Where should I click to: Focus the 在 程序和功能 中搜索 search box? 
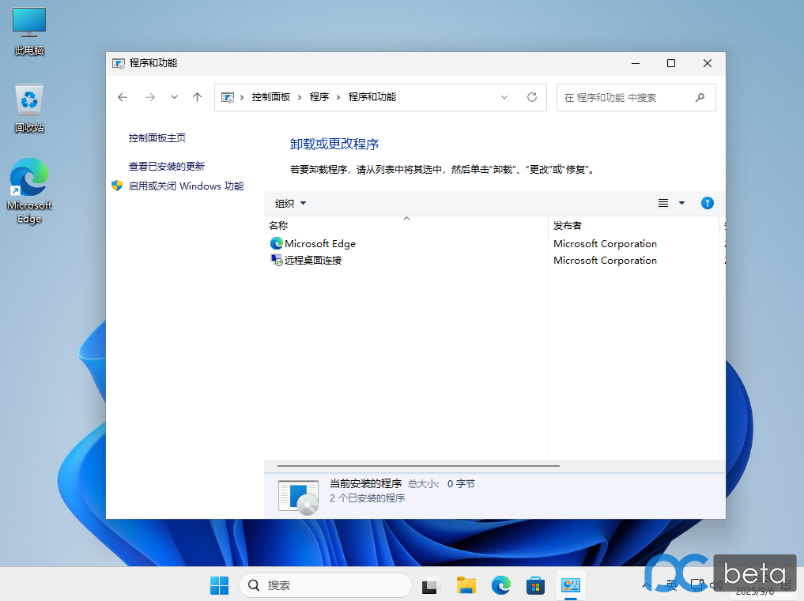[636, 97]
